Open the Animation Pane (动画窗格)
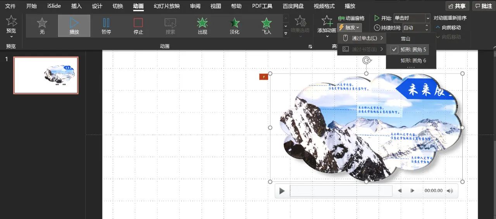Screen dimensions: 496x219 [351, 18]
